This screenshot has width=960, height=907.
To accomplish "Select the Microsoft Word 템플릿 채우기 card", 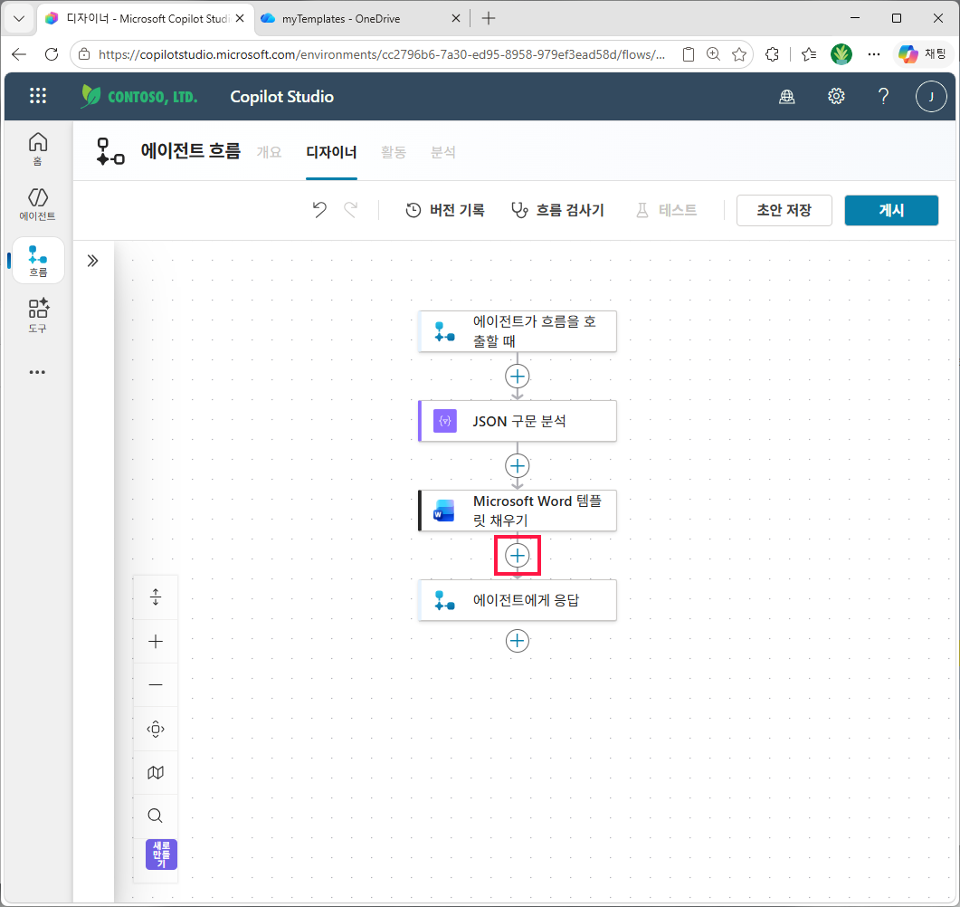I will click(x=517, y=511).
